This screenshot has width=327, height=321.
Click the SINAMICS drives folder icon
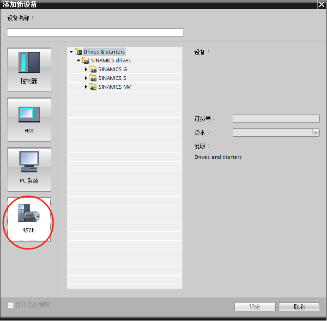pyautogui.click(x=86, y=61)
